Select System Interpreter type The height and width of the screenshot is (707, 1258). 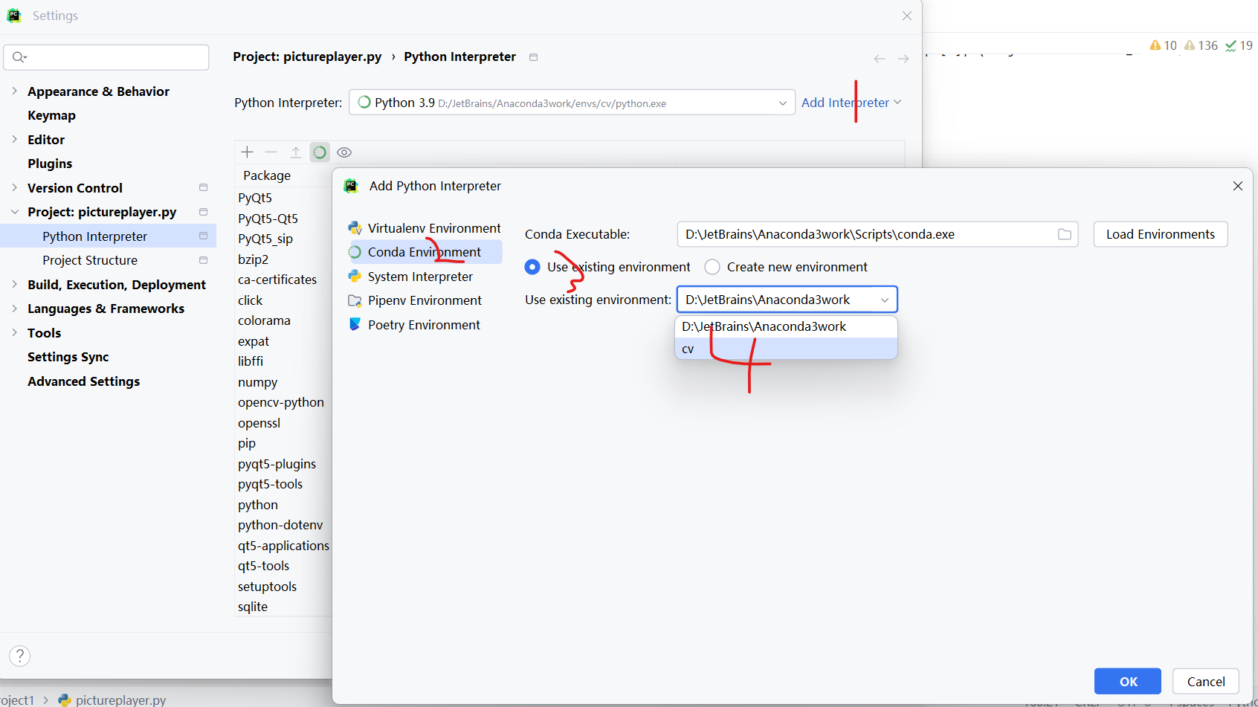(x=425, y=277)
